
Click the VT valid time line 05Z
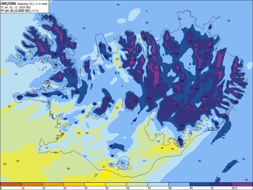click(x=19, y=11)
